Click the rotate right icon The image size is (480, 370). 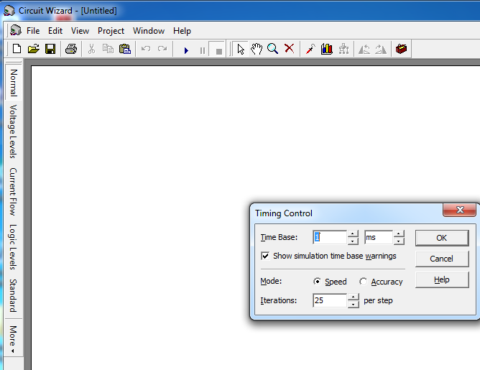coord(381,49)
